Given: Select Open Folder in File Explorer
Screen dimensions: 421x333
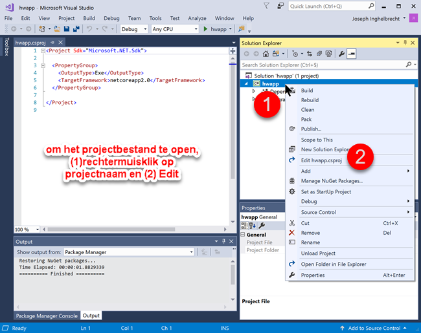Looking at the screenshot, I should [x=349, y=264].
